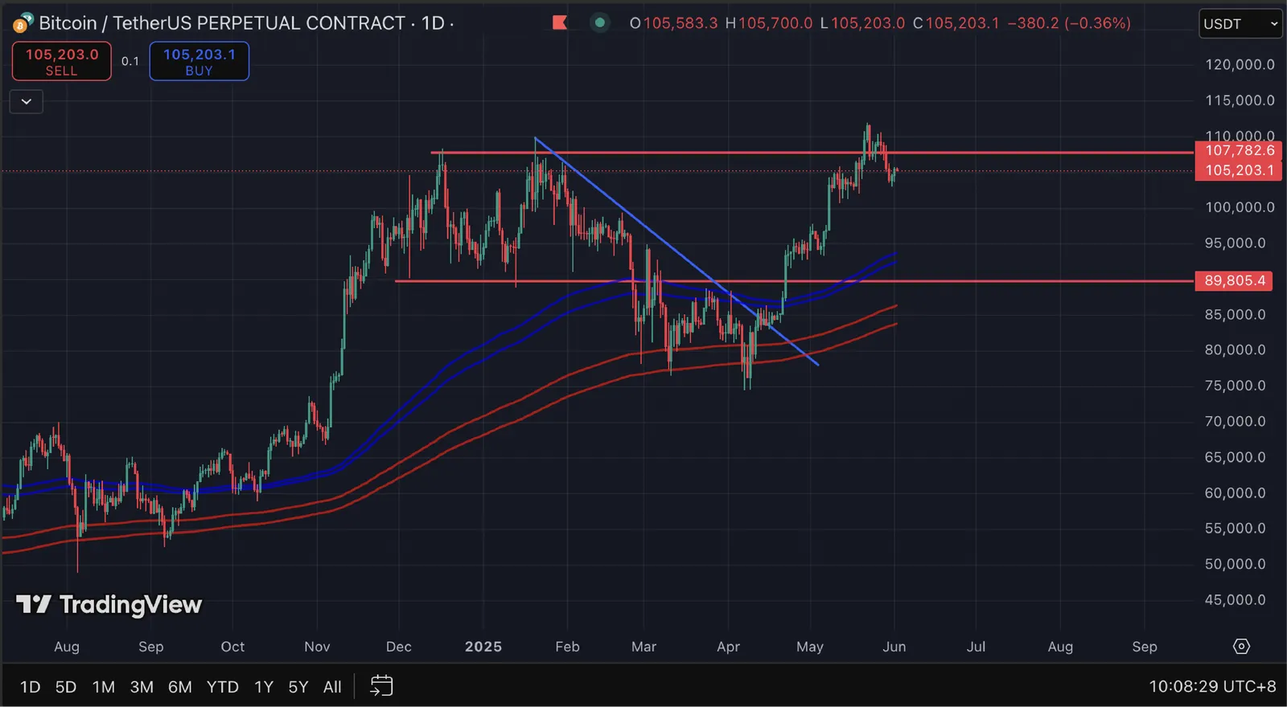Click the 10:08:29 UTC+8 timezone clock
This screenshot has height=707, width=1287.
pos(1212,686)
